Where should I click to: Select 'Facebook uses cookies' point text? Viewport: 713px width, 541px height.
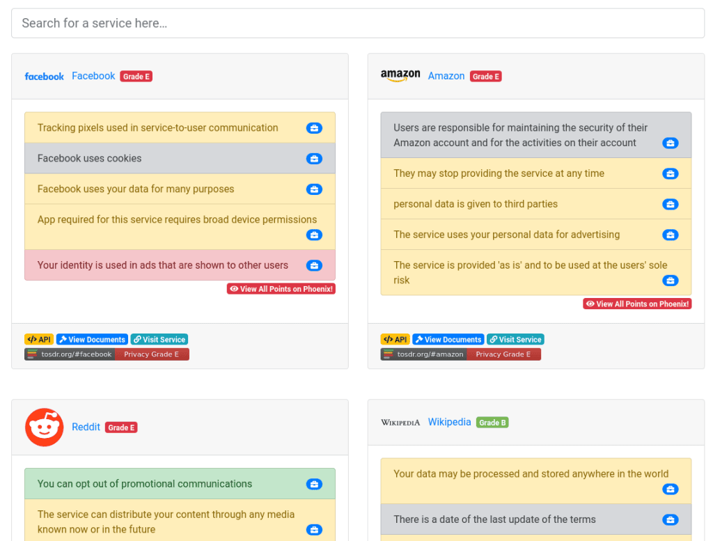(90, 158)
